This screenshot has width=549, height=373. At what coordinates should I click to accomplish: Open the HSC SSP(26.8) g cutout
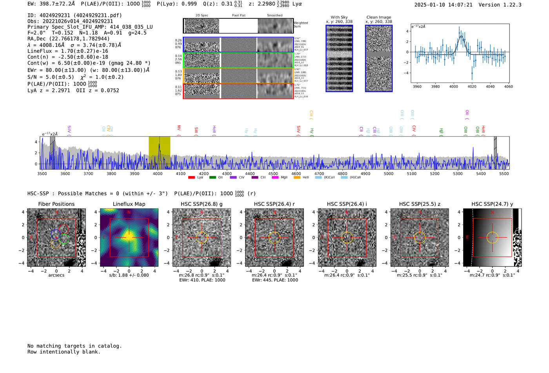(202, 238)
